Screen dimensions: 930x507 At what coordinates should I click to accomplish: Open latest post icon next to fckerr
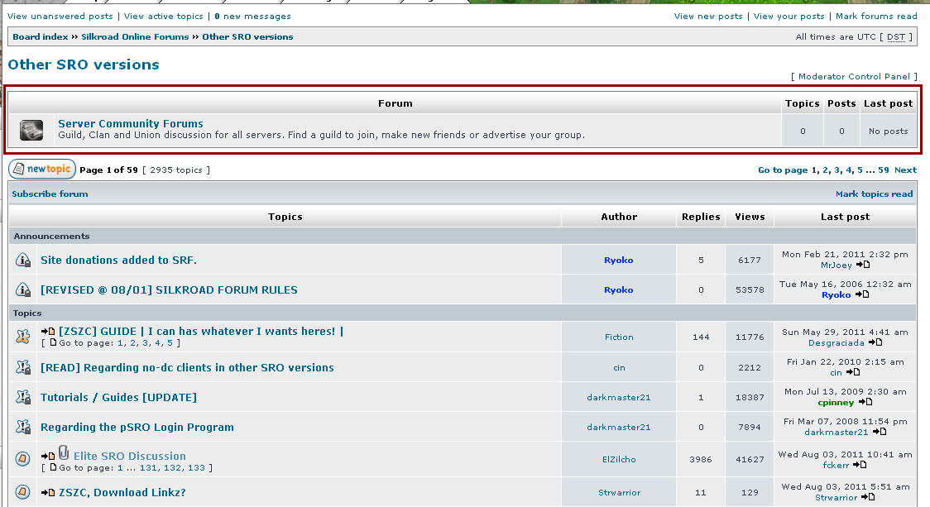[860, 466]
